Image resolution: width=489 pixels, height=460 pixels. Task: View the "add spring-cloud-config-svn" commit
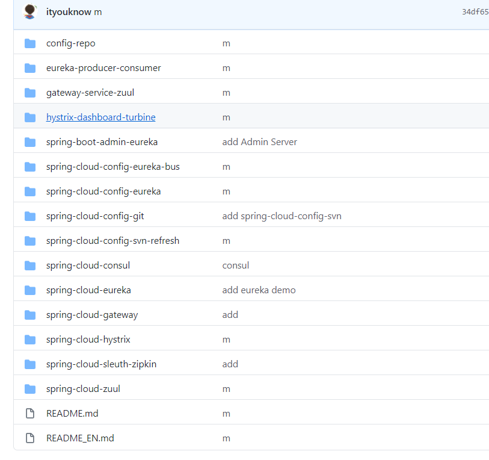pyautogui.click(x=281, y=216)
